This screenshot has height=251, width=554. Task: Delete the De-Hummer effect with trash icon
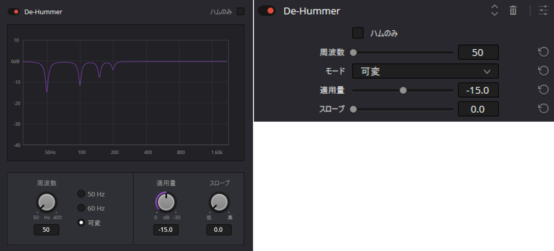[x=513, y=10]
